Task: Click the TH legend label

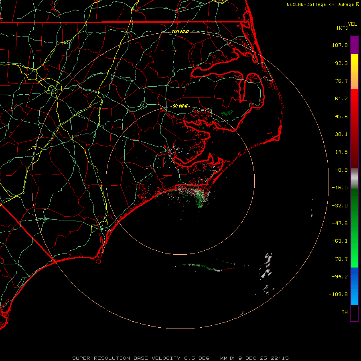Action: pos(345,312)
